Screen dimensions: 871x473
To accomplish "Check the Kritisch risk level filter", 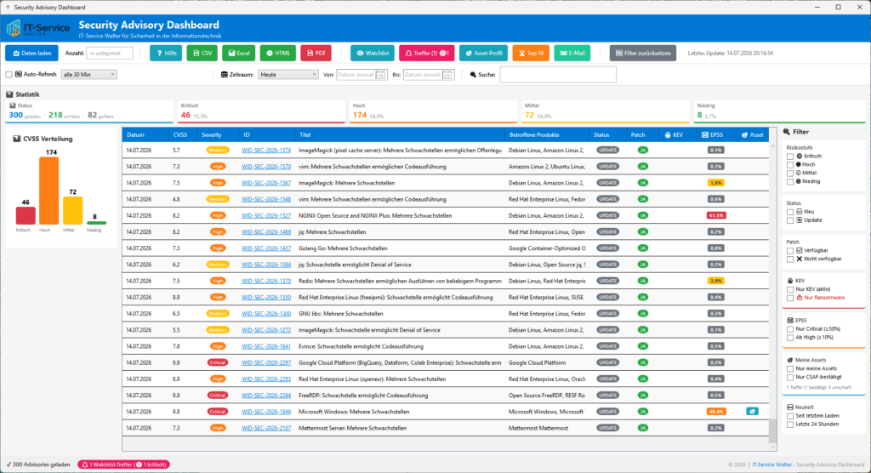I will (790, 157).
